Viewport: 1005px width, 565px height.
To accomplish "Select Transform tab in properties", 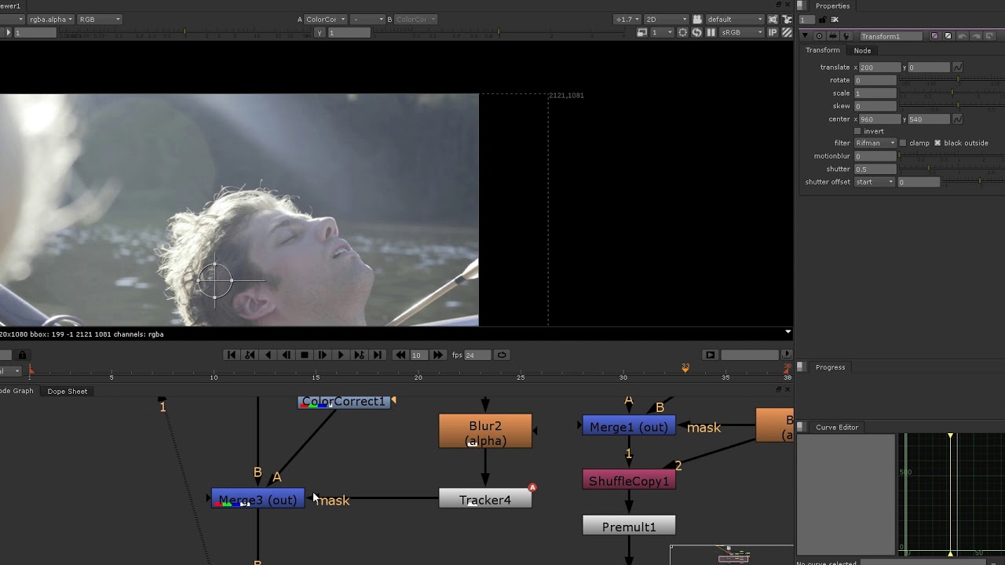I will click(822, 50).
